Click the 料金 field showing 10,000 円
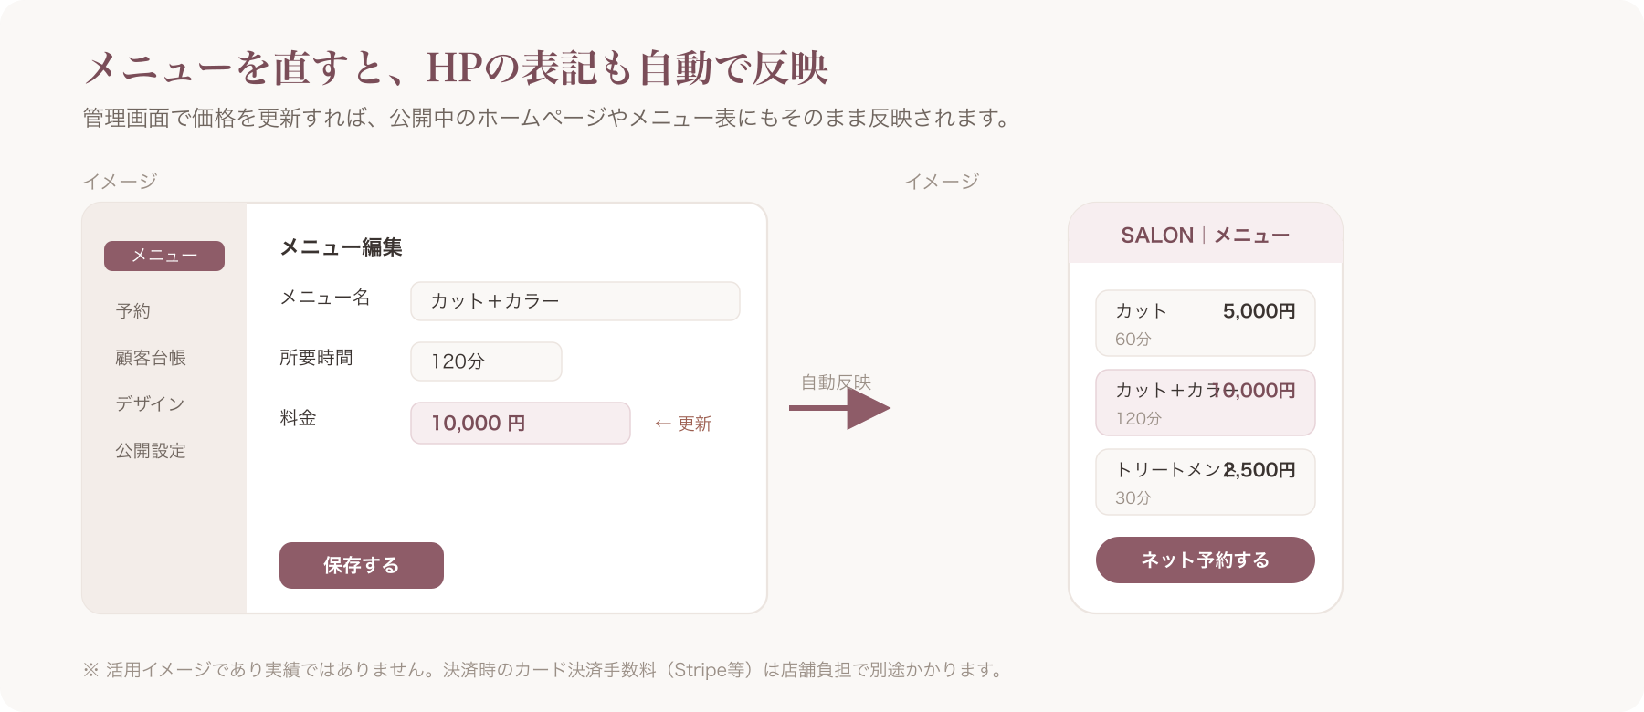The width and height of the screenshot is (1644, 712). coord(521,424)
